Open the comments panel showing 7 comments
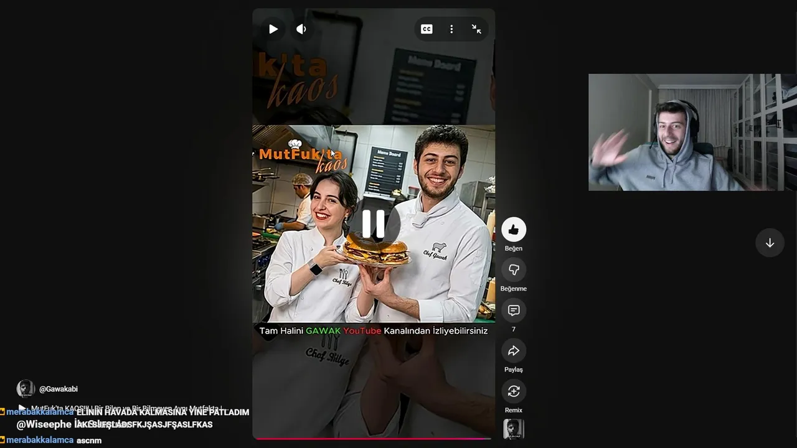 (514, 310)
